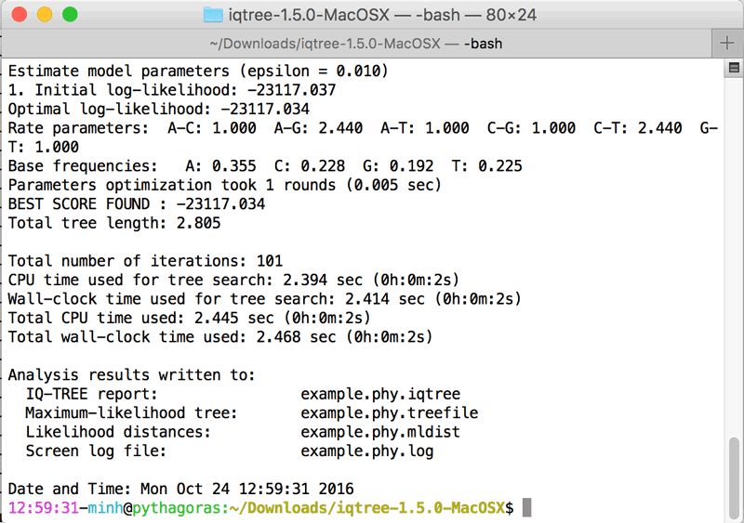Click the example.phy.treefile file name
Viewport: 744px width, 523px height.
point(390,413)
